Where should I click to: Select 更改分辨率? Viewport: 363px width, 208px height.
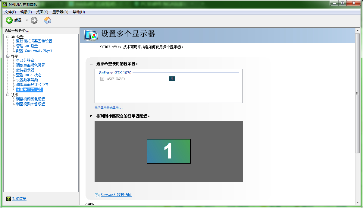point(25,60)
